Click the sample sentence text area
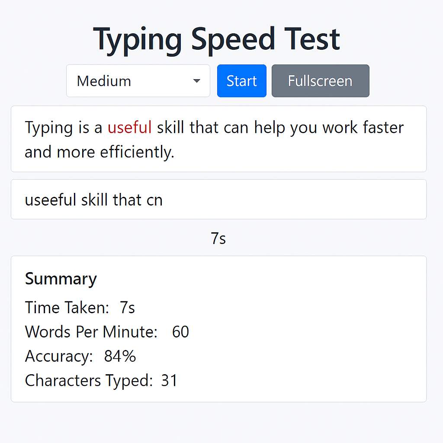Screen dimensions: 443x443 [x=218, y=139]
